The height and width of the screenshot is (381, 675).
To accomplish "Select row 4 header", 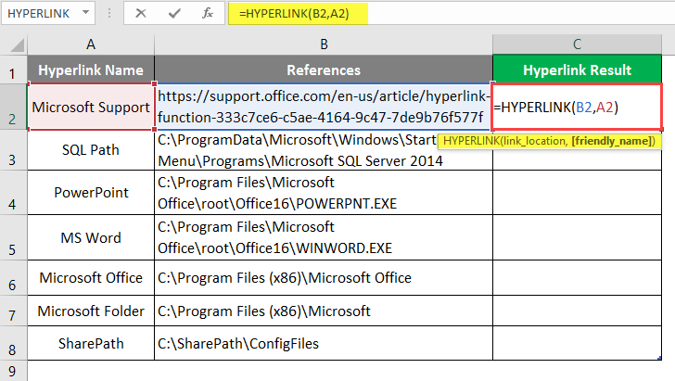I will pyautogui.click(x=12, y=193).
